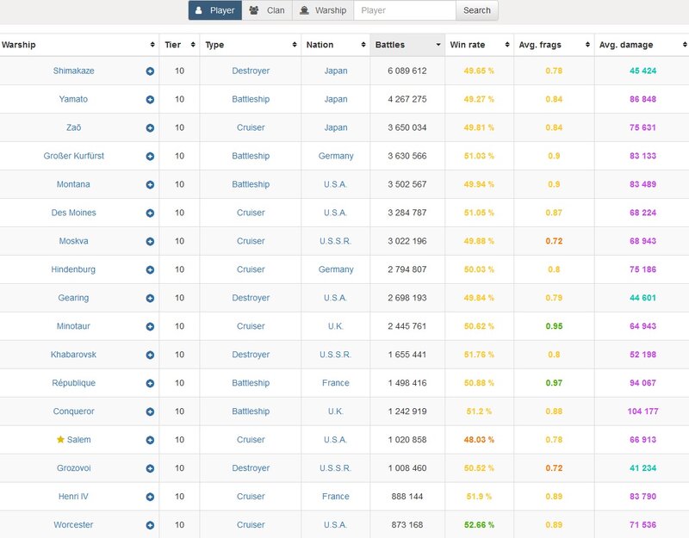This screenshot has height=538, width=689.
Task: Sort table by Warship column
Action: pos(79,45)
